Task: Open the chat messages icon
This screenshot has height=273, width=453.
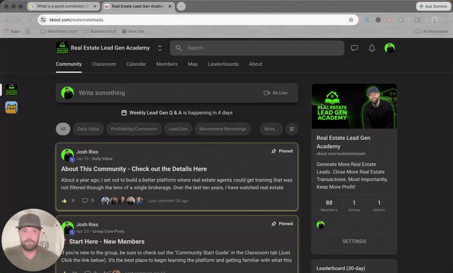Action: 354,48
